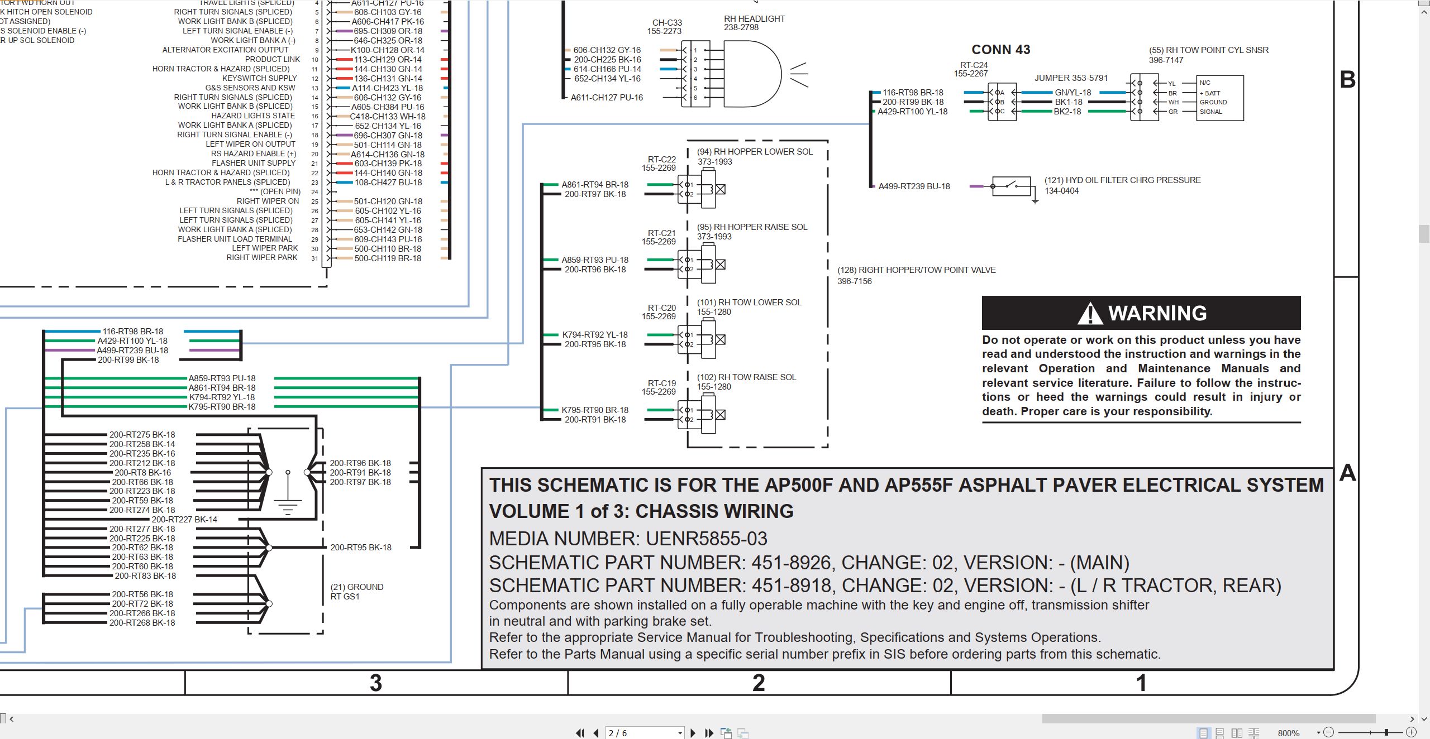Select continuous scrolling page layout
This screenshot has height=739, width=1430.
pyautogui.click(x=1220, y=733)
